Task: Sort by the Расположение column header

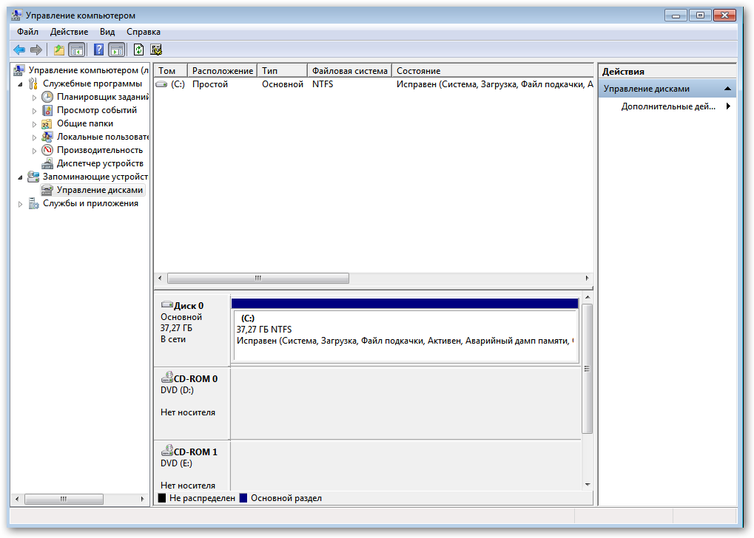Action: [x=222, y=71]
